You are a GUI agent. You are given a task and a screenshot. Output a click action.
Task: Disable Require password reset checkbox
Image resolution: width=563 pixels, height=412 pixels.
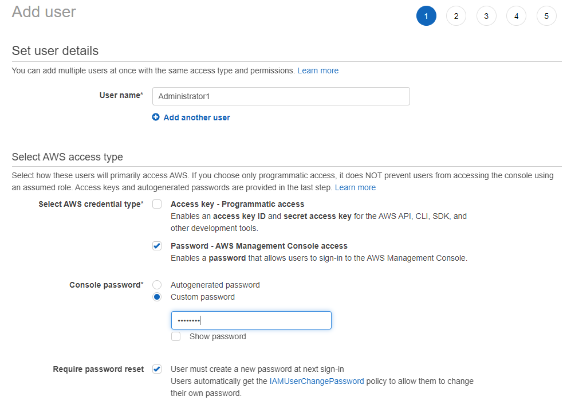click(157, 369)
